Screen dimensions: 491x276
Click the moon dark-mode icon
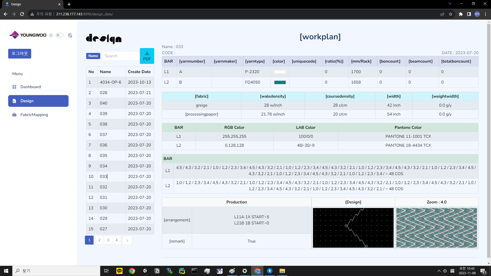[70, 35]
